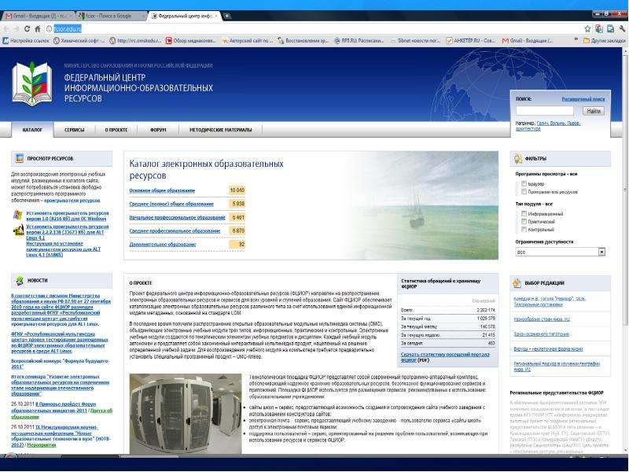Tick the Браузер checkbox

coord(524,183)
